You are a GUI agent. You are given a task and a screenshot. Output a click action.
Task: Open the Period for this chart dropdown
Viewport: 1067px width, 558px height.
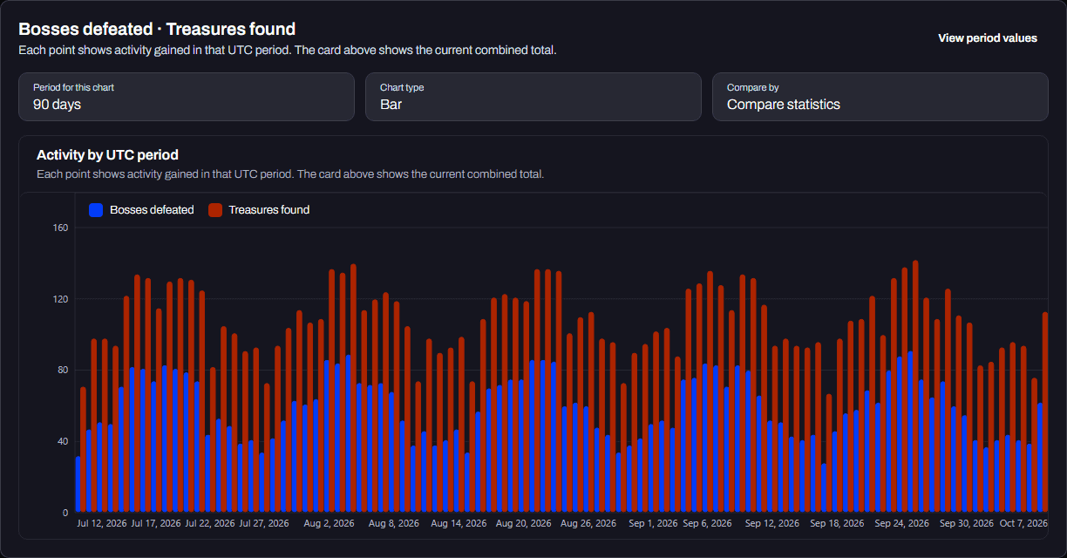pyautogui.click(x=187, y=97)
